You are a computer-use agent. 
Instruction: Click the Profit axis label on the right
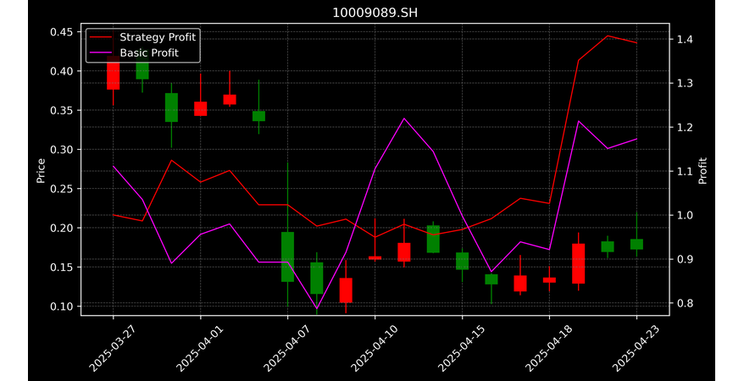click(702, 171)
